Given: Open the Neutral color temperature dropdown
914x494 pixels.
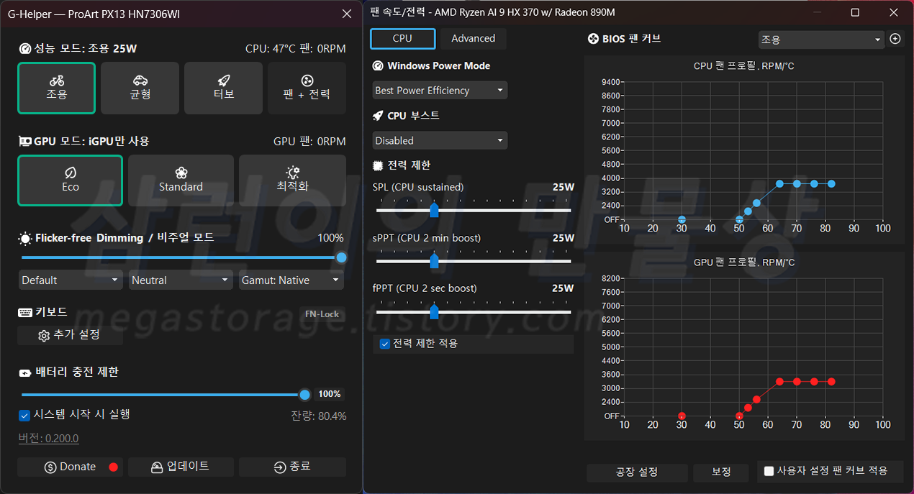Looking at the screenshot, I should [181, 280].
